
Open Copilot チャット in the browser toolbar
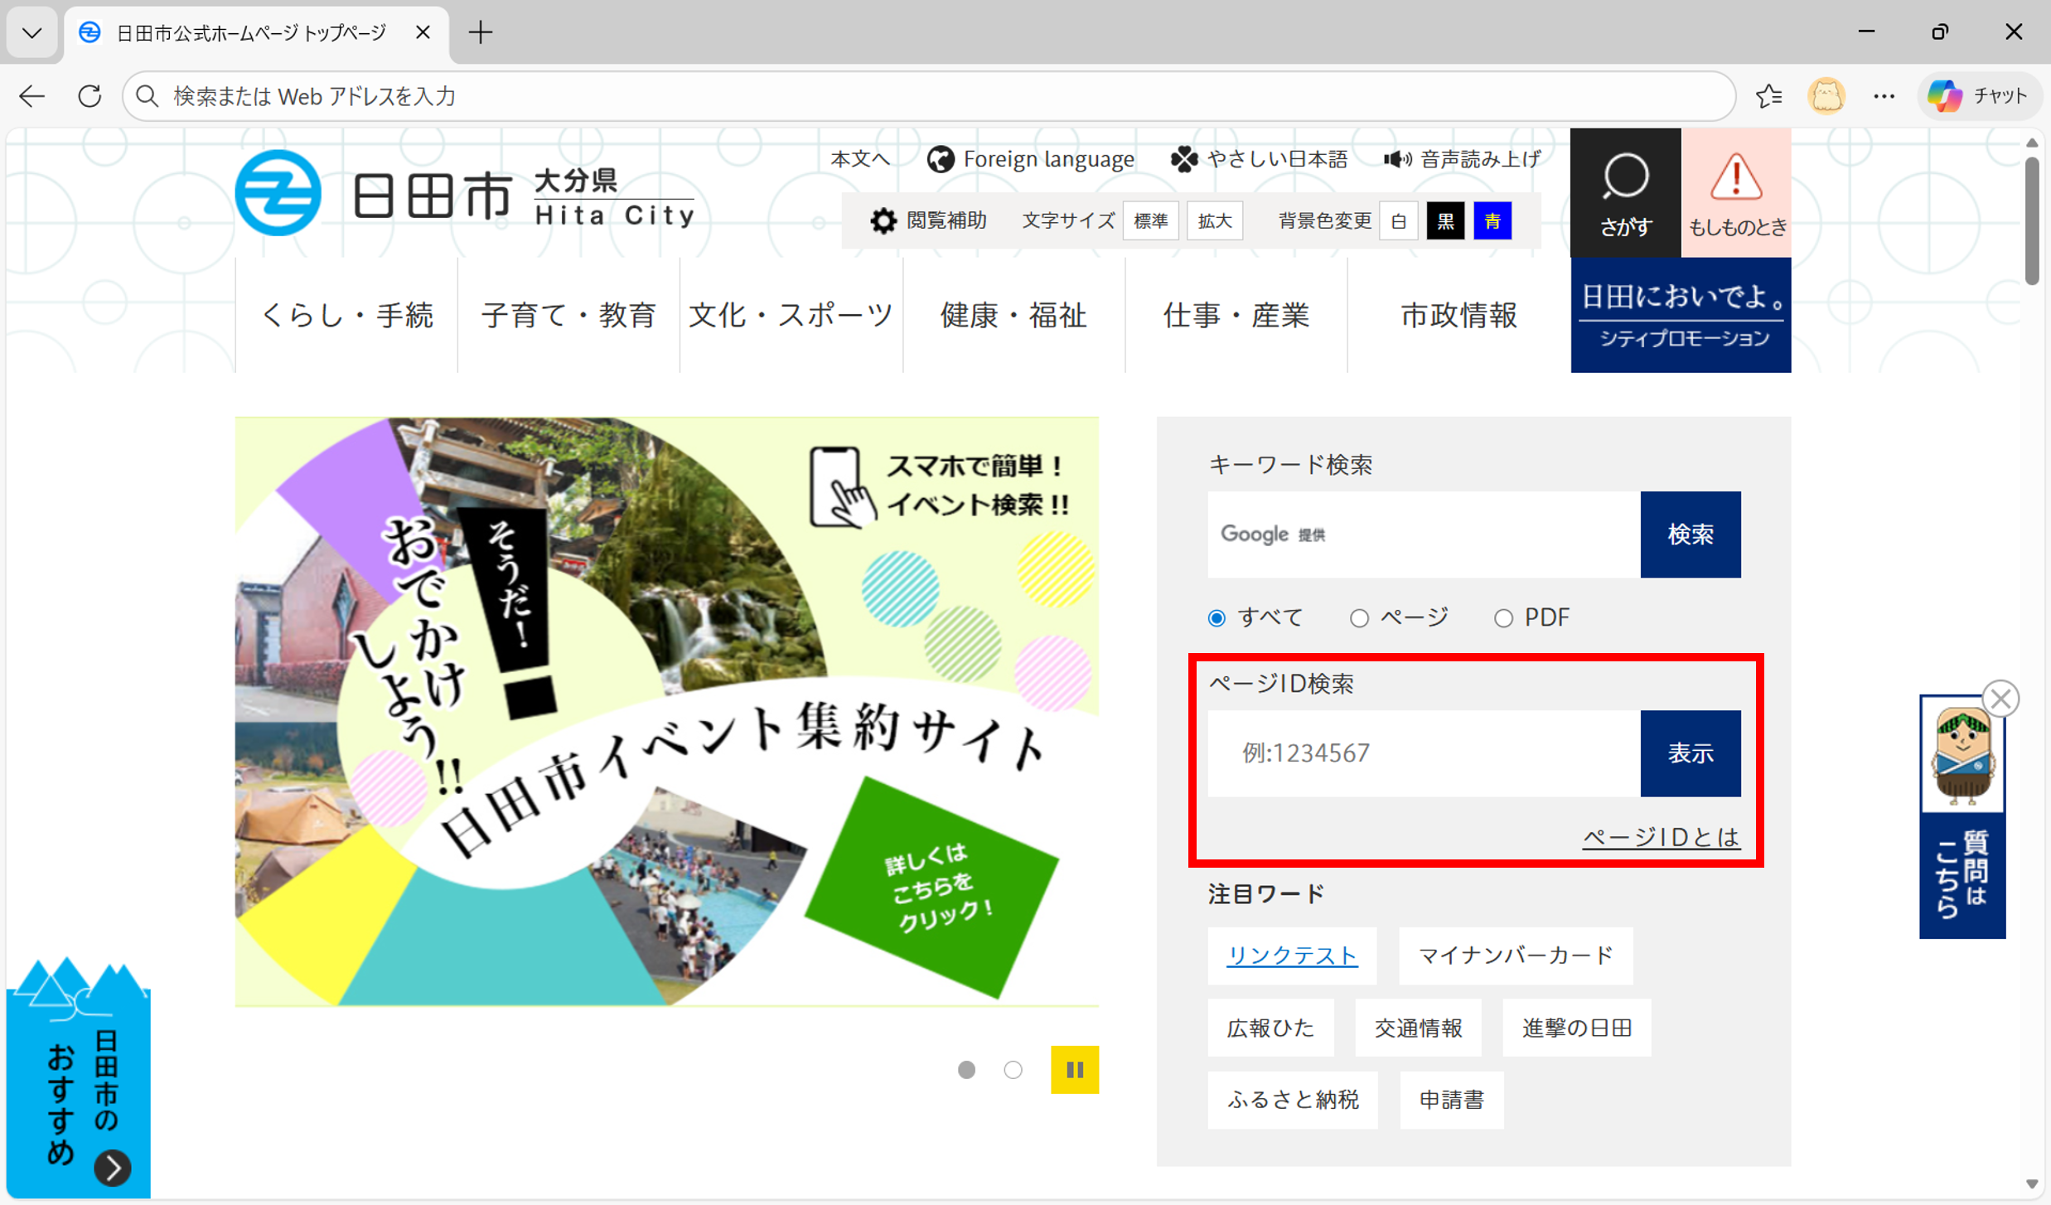point(1978,95)
